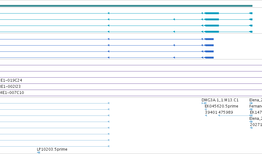Image resolution: width=262 pixels, height=154 pixels.
Task: Select the wide teal gene bar
Action: 126,6
